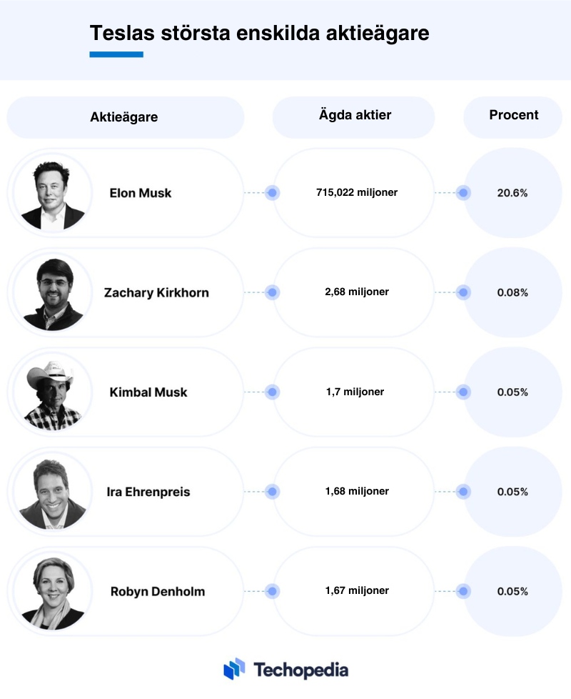The width and height of the screenshot is (571, 699).
Task: Click the 0.08% percent bubble
Action: 512,292
